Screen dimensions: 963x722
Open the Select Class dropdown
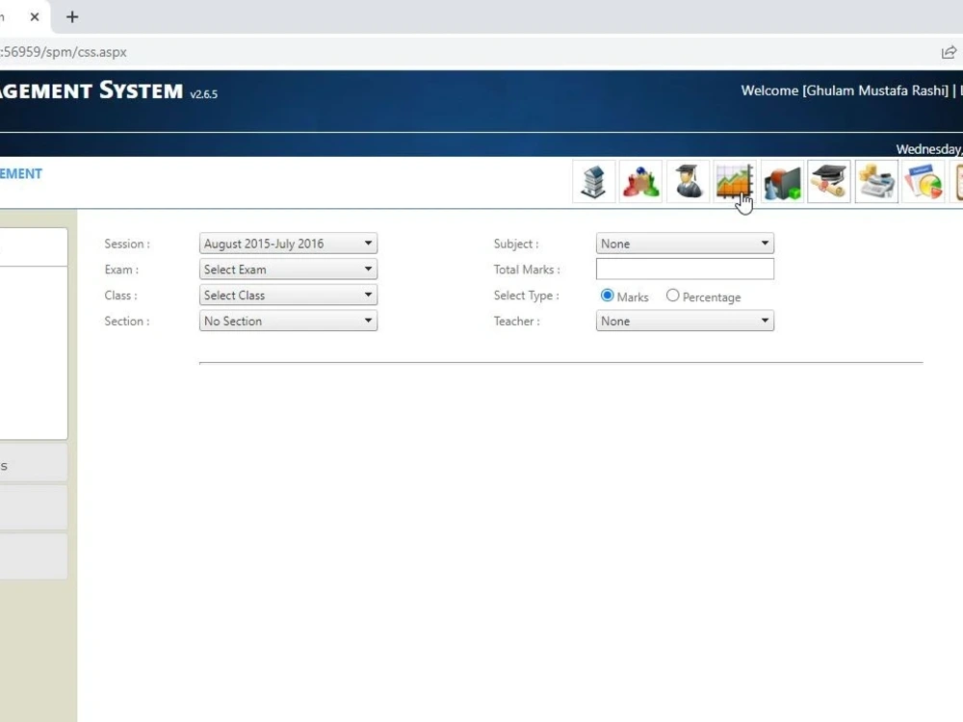[x=288, y=296]
